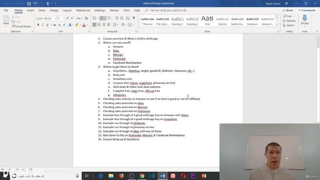320x180 pixels.
Task: Open File Explorer from taskbar
Action: (111, 176)
